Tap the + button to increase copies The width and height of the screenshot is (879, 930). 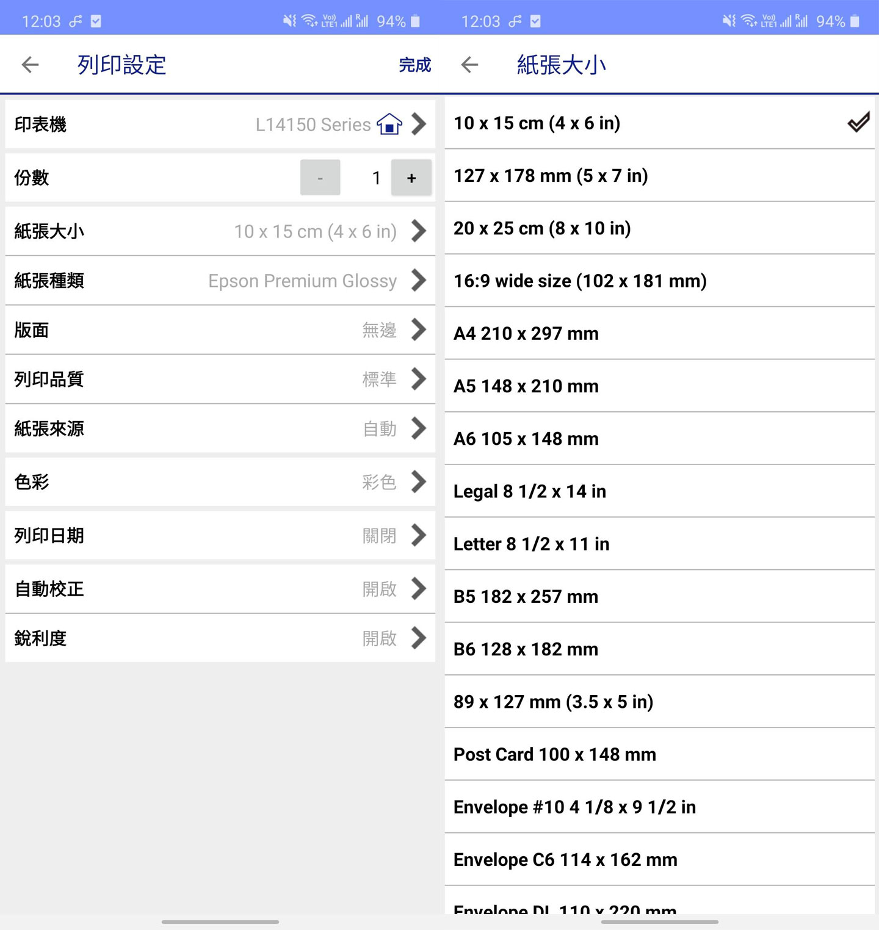pyautogui.click(x=411, y=178)
